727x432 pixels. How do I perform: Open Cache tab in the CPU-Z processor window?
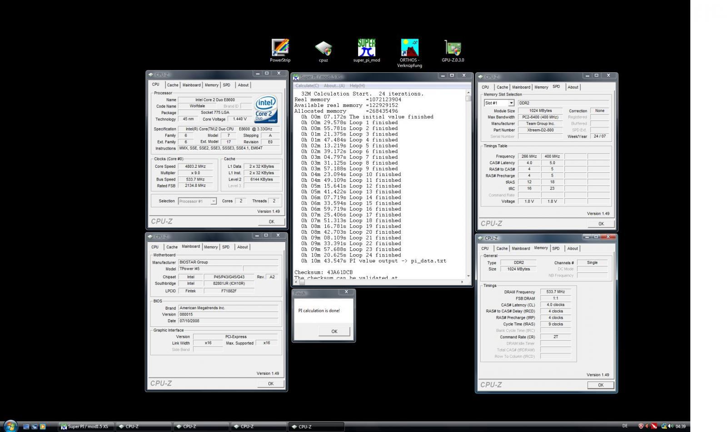pyautogui.click(x=173, y=85)
